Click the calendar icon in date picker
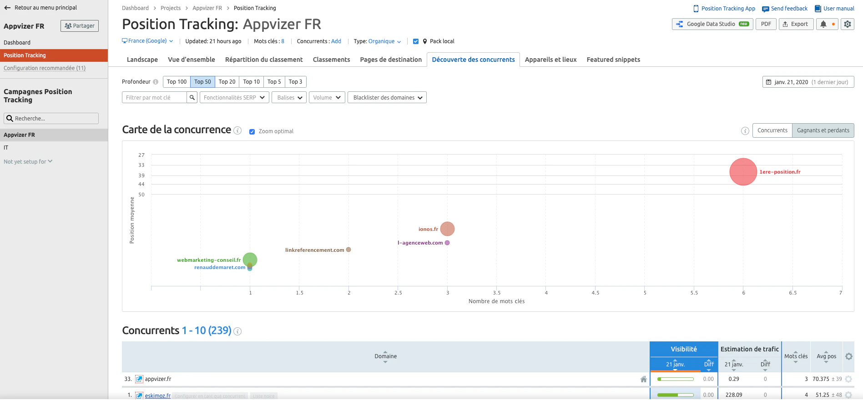This screenshot has width=863, height=400. pyautogui.click(x=768, y=82)
